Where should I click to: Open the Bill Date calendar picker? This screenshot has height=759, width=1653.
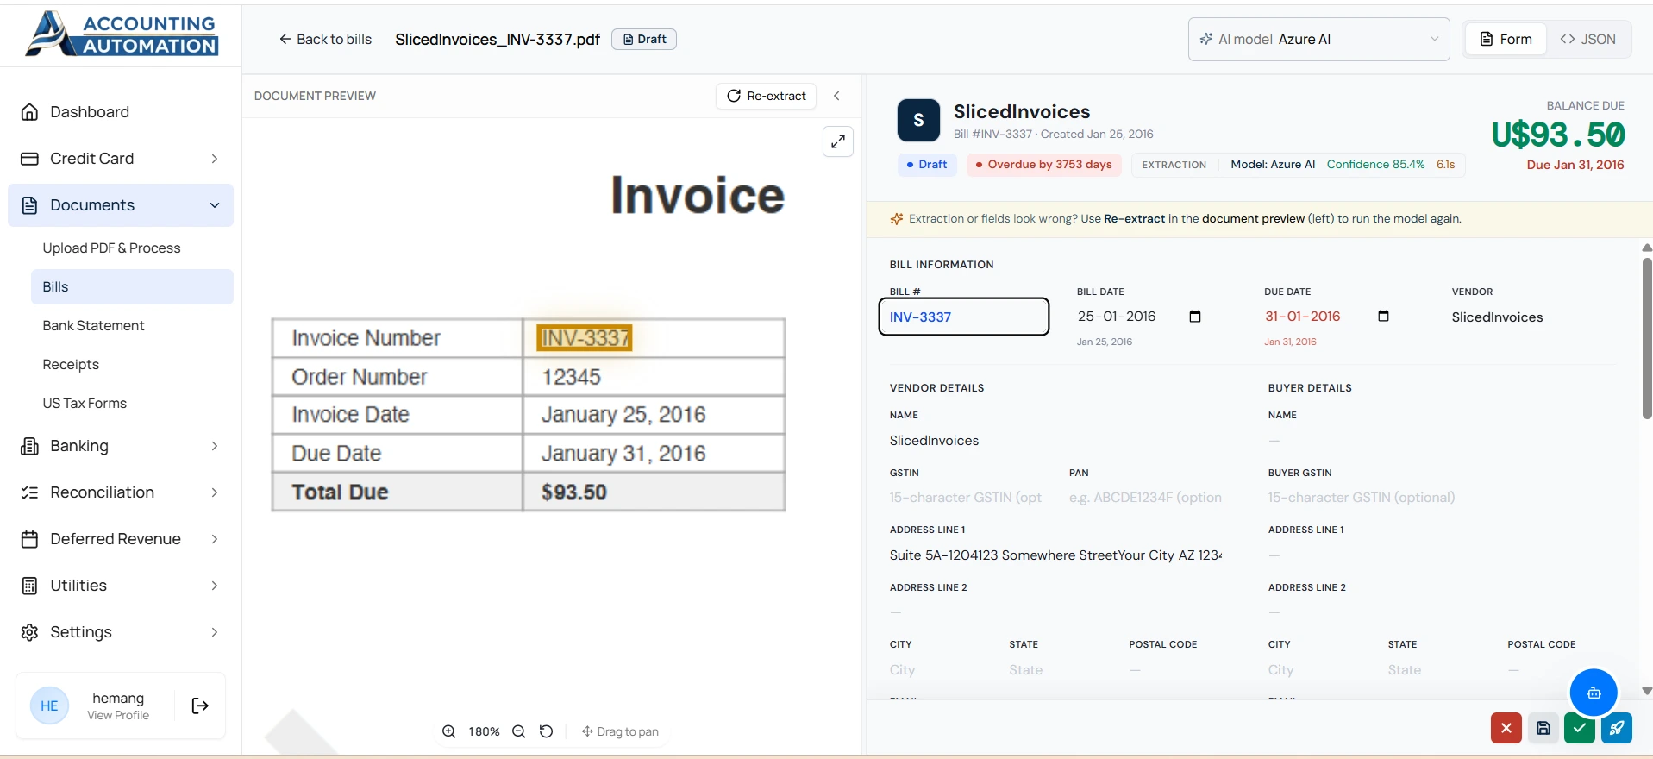tap(1195, 317)
